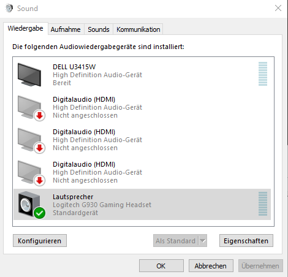Viewport: 288px width, 277px height.
Task: Select the DELL U3415W monitor icon
Action: 29,75
